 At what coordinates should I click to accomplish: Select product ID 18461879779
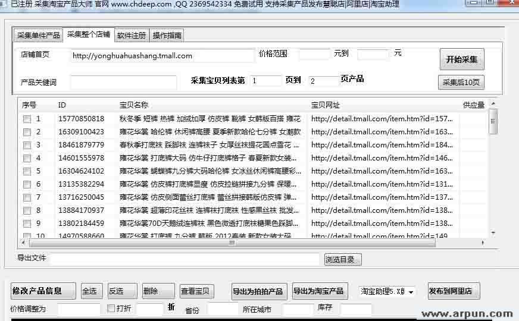click(x=81, y=145)
